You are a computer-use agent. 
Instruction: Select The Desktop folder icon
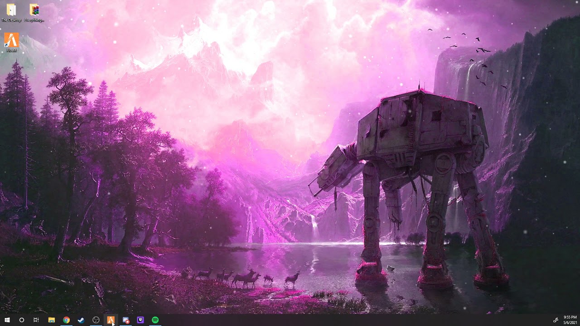pos(11,13)
